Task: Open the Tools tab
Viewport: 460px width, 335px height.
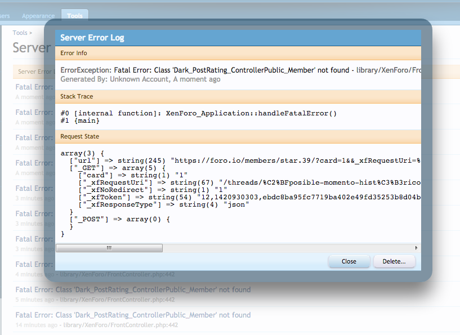Action: [75, 16]
